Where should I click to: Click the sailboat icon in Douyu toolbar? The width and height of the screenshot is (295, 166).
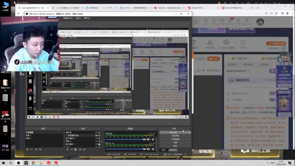point(210,42)
